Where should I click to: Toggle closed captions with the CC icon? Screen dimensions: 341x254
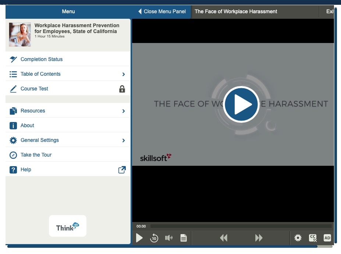(x=313, y=238)
